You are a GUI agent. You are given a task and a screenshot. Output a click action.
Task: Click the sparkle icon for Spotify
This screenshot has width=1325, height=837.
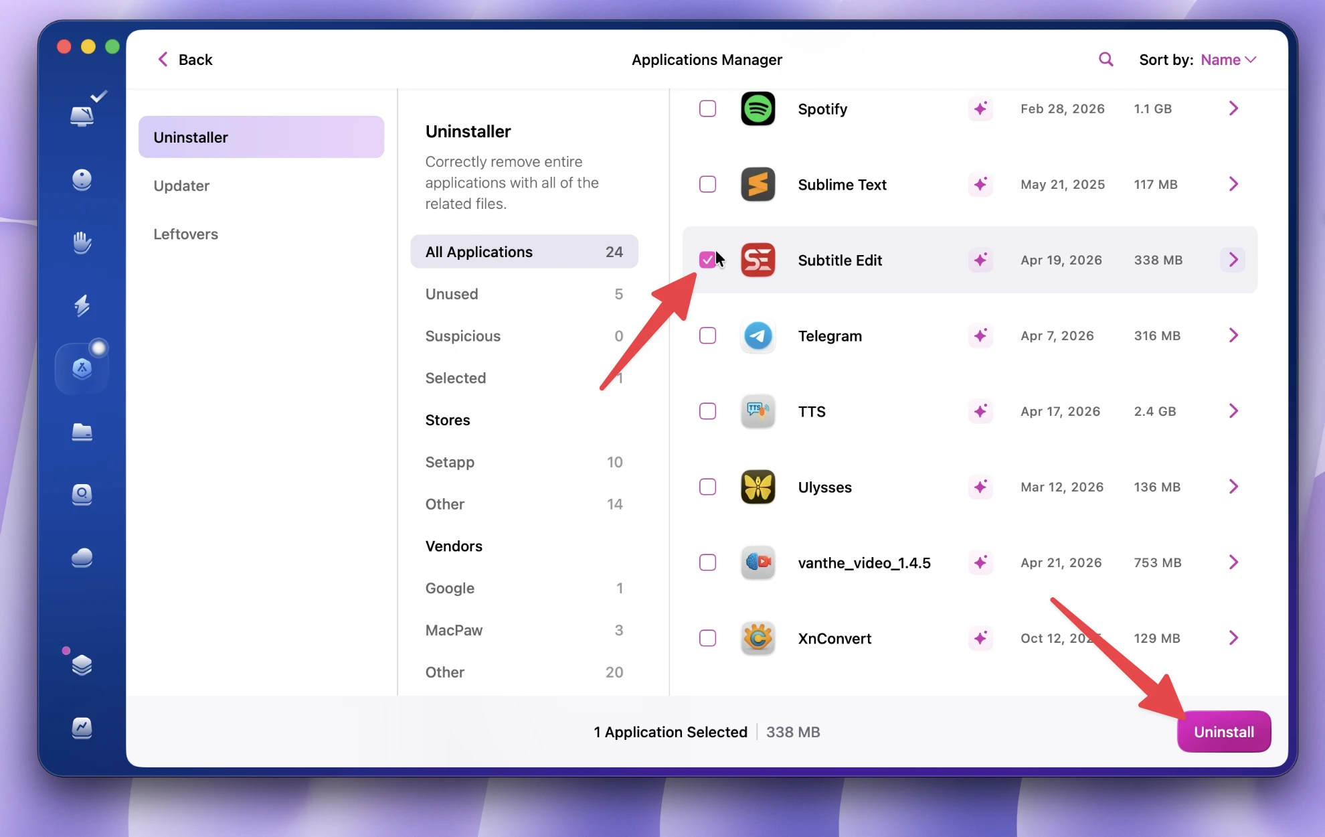[980, 108]
